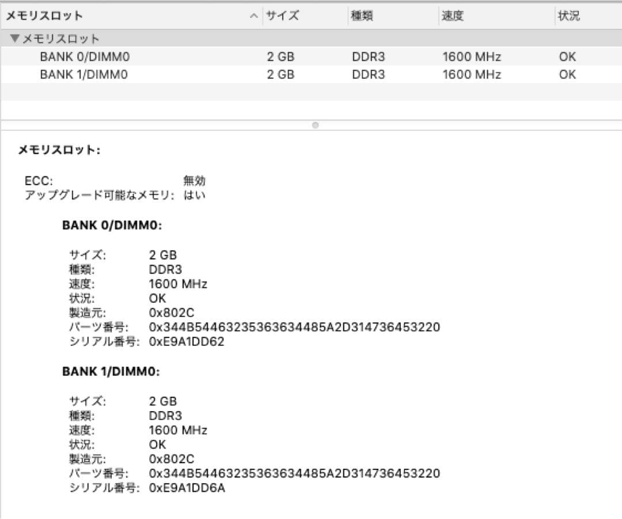622x519 pixels.
Task: Click the 1600 MHz speed of BANK 1/DIMM0
Action: click(x=471, y=74)
